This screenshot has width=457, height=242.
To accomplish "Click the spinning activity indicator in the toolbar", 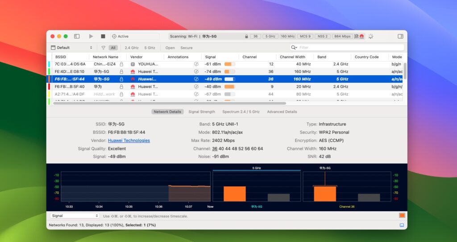I will coord(371,36).
